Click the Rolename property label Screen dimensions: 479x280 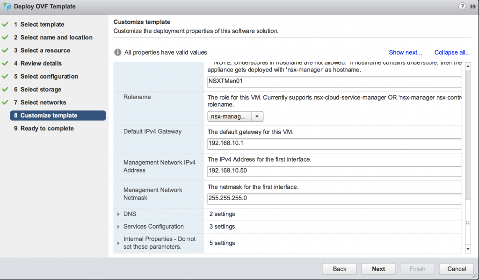click(x=137, y=97)
